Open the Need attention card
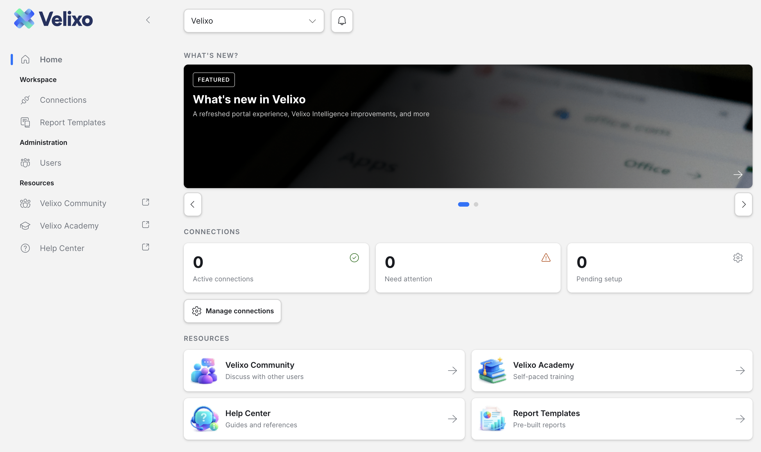This screenshot has width=761, height=452. coord(468,268)
